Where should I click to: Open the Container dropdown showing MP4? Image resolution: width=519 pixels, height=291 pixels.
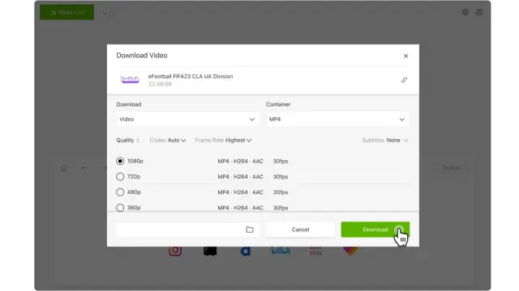click(337, 119)
